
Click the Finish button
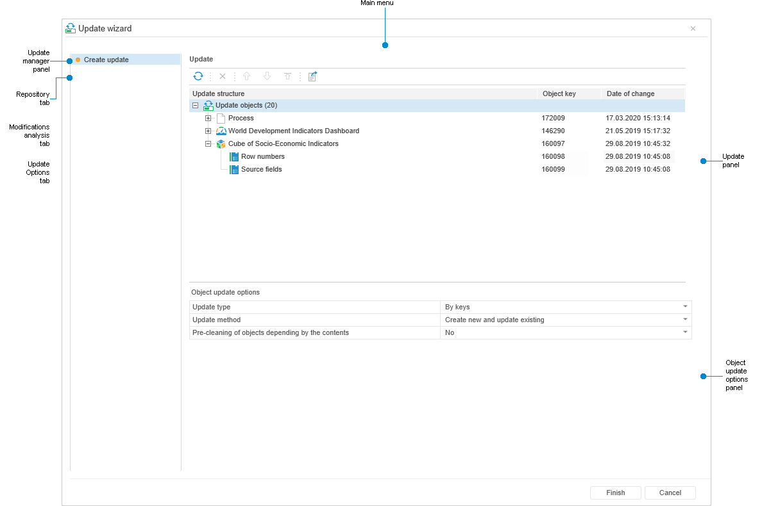pos(615,493)
